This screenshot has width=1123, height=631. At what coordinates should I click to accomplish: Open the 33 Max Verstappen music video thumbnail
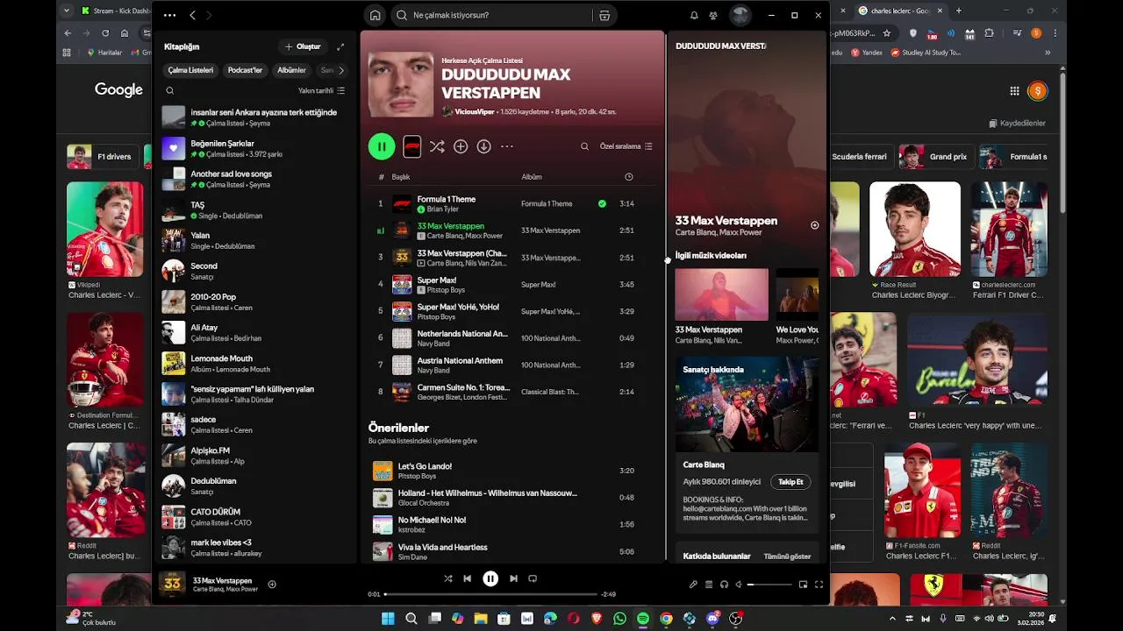pos(721,294)
